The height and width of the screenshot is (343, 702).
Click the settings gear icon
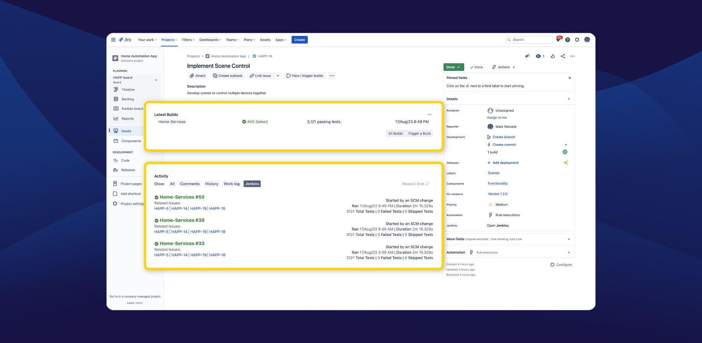pos(577,40)
